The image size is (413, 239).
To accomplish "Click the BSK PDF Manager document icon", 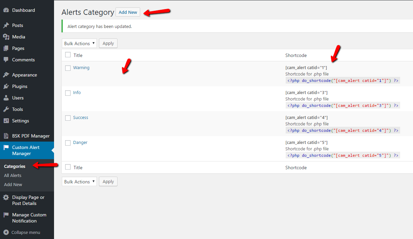I will point(6,136).
